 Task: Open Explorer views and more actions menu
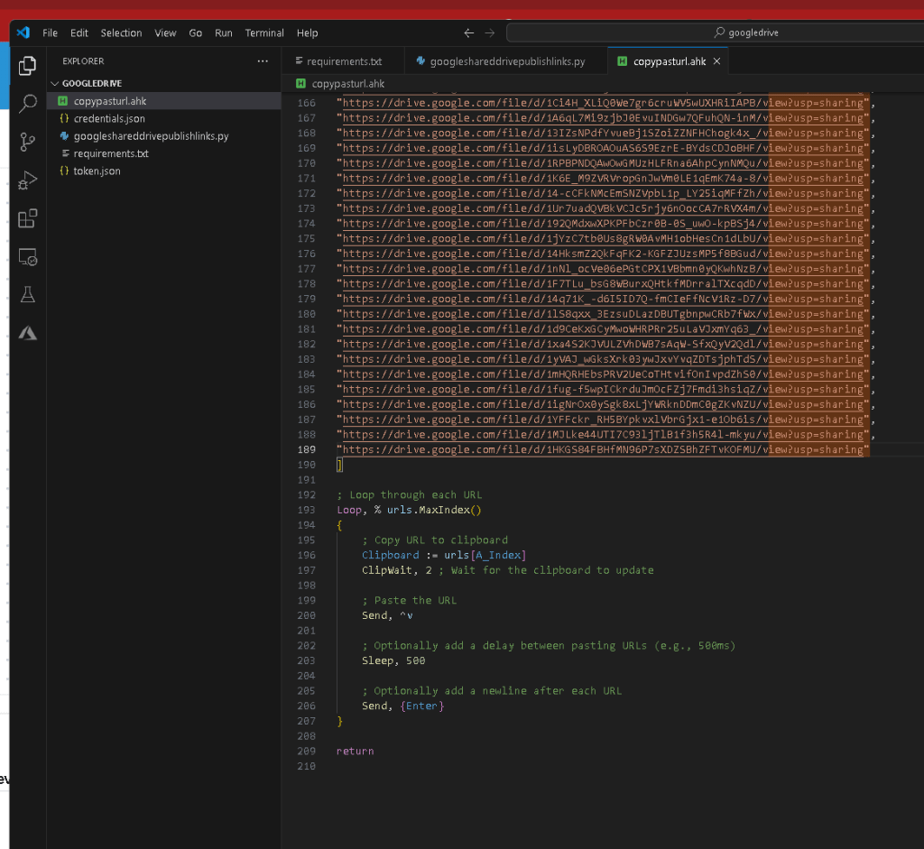click(x=263, y=61)
